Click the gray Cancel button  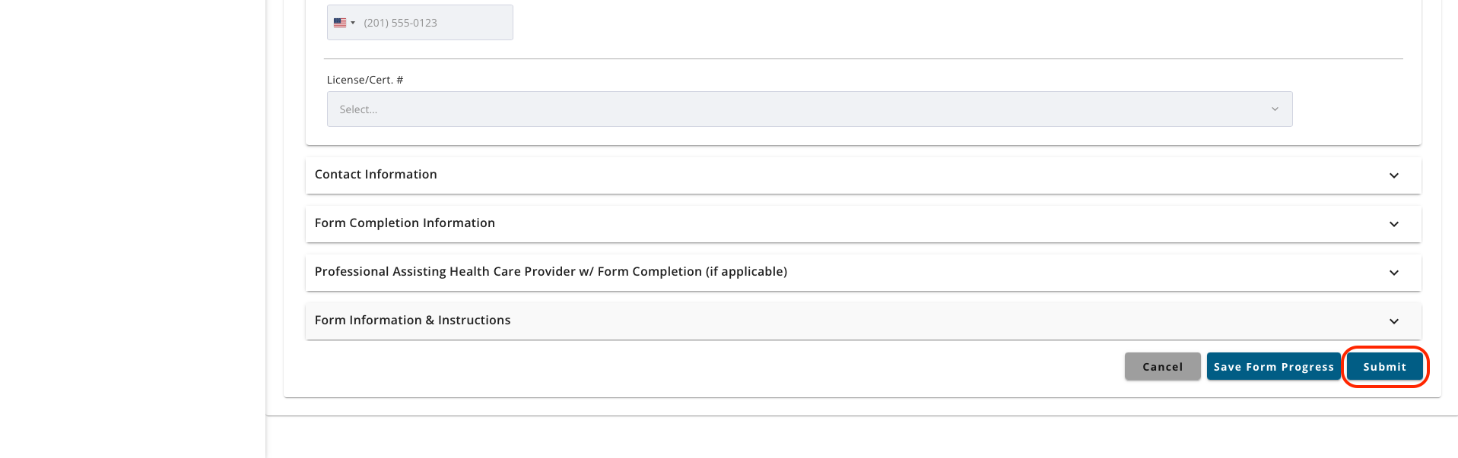pos(1162,366)
